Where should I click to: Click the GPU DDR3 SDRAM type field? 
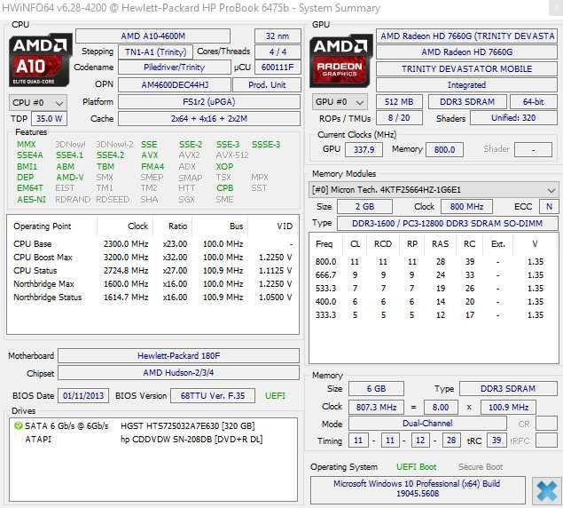[467, 102]
